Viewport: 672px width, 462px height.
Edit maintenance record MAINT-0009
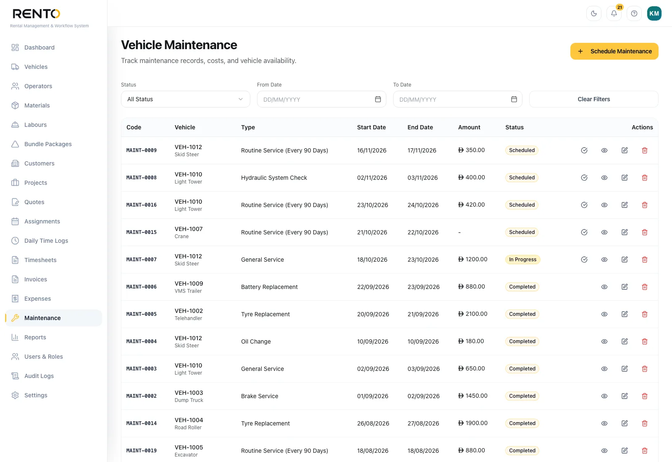click(625, 150)
